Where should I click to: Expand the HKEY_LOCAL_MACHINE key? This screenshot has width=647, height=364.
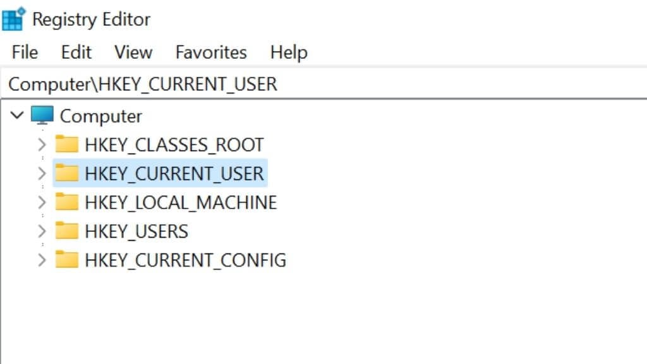pos(42,202)
